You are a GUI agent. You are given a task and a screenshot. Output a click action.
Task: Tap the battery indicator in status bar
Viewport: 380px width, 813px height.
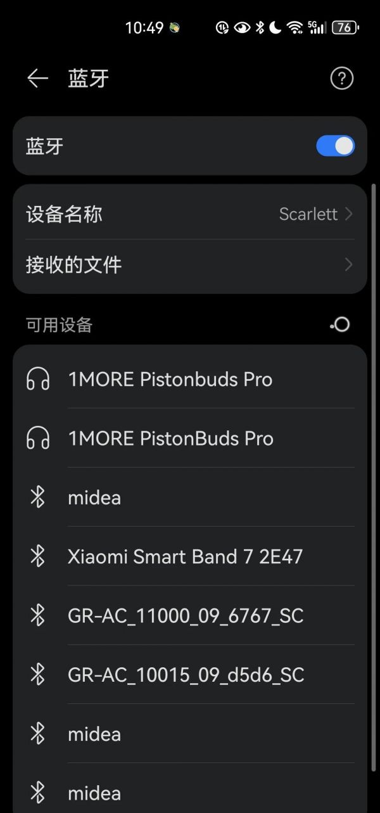point(345,27)
